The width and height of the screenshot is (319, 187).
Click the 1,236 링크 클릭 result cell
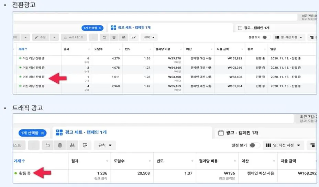click(89, 176)
